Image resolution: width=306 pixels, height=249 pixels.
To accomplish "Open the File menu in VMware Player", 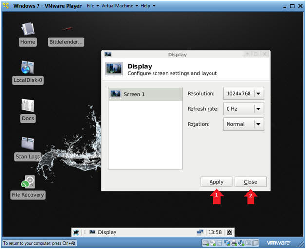I will pyautogui.click(x=93, y=6).
